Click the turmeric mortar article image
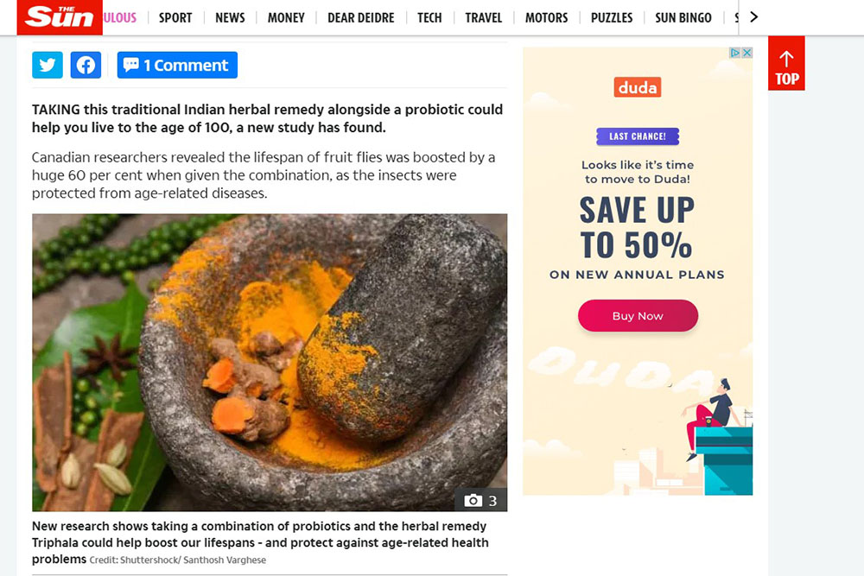Image resolution: width=864 pixels, height=576 pixels. (x=270, y=363)
